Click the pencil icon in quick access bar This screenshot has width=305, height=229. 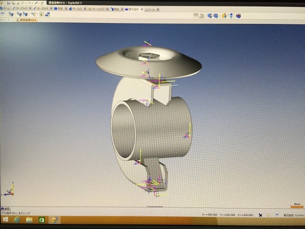(37, 3)
